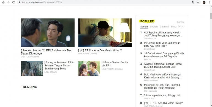Open popular item 8 'W EP11 - Apa Dia Masih Hidup?'
This screenshot has height=107, width=212.
[x=163, y=103]
